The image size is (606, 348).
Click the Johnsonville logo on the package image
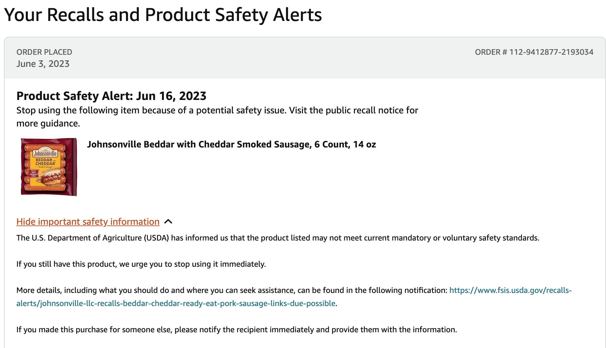[45, 153]
